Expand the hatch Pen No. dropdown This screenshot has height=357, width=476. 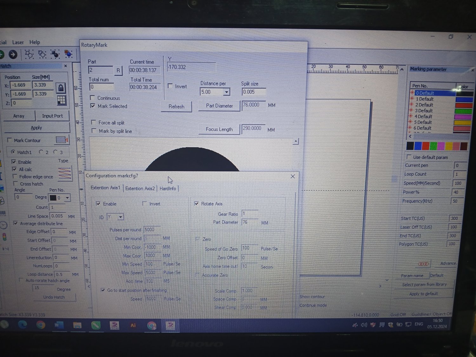click(67, 198)
